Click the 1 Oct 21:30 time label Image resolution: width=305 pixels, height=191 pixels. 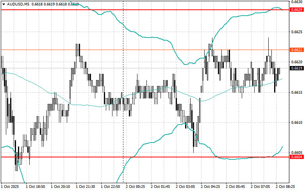pos(86,187)
